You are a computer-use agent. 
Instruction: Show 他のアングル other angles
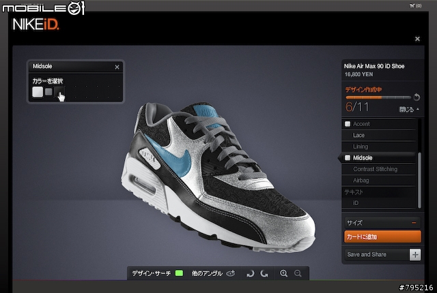tap(207, 273)
